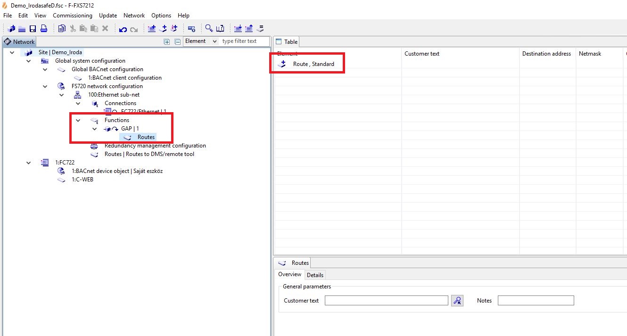627x336 pixels.
Task: Click the Customer text input field
Action: click(x=386, y=301)
